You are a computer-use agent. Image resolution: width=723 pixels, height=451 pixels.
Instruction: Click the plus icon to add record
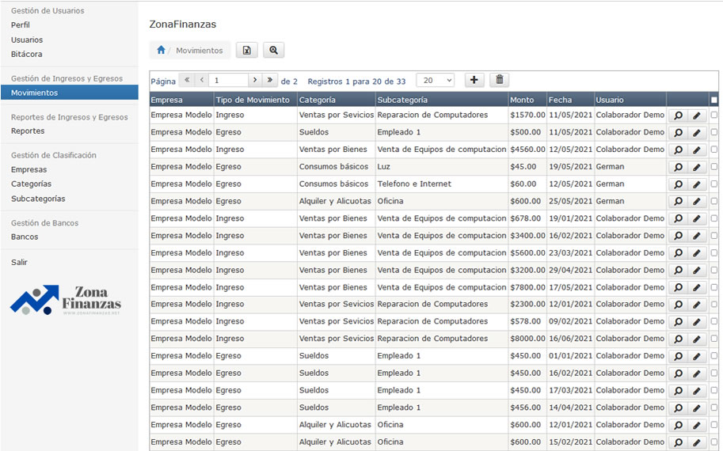[474, 80]
